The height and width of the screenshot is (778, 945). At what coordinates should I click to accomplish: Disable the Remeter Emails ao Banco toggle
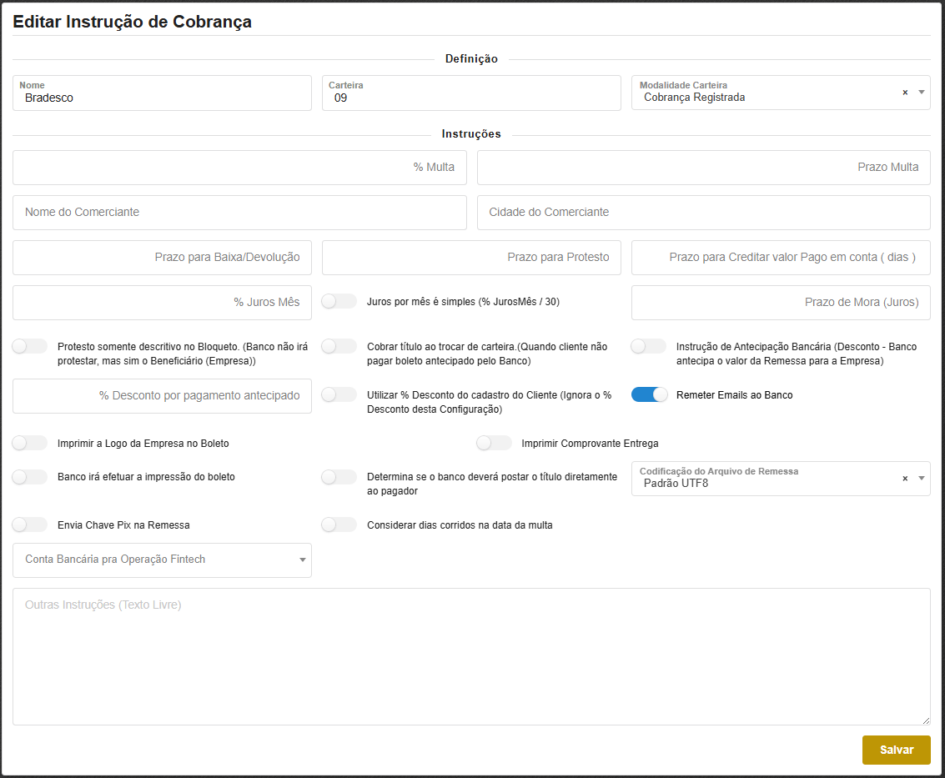tap(649, 395)
